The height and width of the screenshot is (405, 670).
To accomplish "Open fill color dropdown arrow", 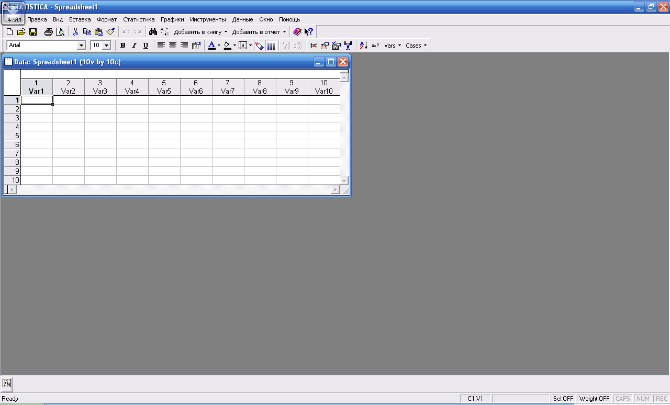I will pos(234,46).
